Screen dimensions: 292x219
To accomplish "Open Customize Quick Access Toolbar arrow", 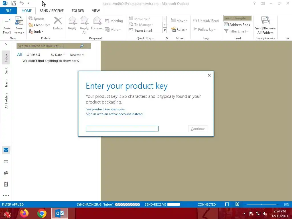I will point(28,3).
